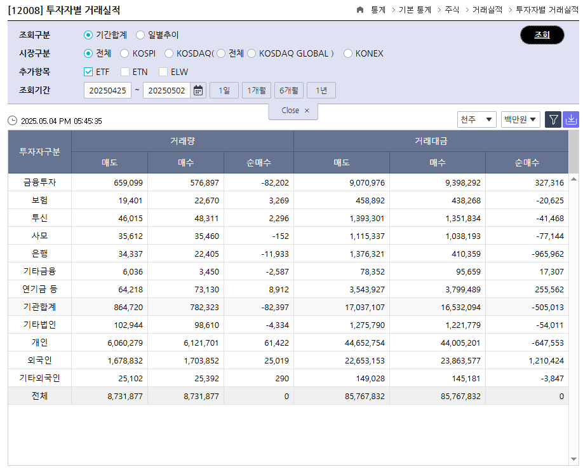Open the 백만원 currency unit dropdown
This screenshot has height=469, width=583.
(520, 119)
